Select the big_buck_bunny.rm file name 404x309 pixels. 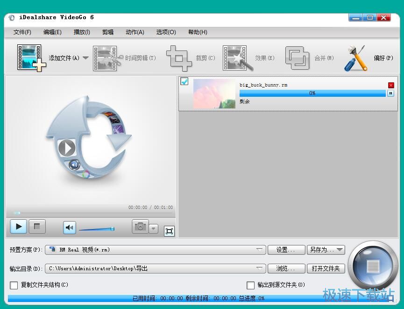click(x=263, y=85)
